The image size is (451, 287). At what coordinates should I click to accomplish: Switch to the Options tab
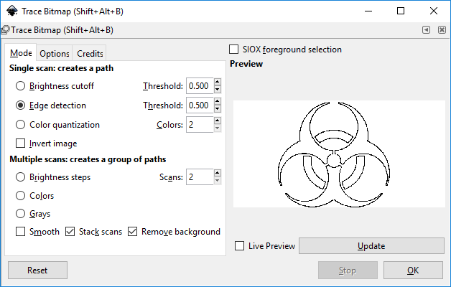point(55,53)
